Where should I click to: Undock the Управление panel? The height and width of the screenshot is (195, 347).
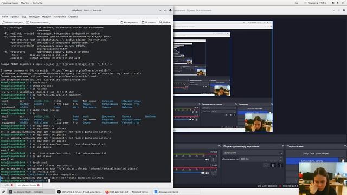tap(345, 146)
